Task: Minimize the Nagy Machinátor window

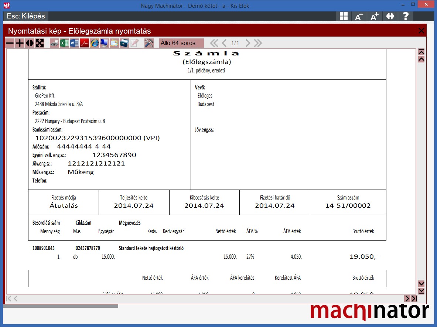Action: pyautogui.click(x=403, y=5)
